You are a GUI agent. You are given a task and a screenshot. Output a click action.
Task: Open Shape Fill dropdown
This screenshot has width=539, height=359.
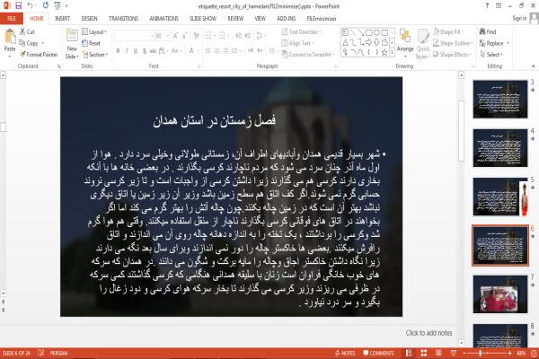(x=449, y=31)
